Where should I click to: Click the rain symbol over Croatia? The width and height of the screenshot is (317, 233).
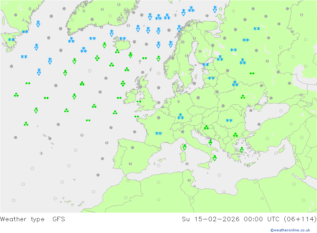tap(206, 127)
